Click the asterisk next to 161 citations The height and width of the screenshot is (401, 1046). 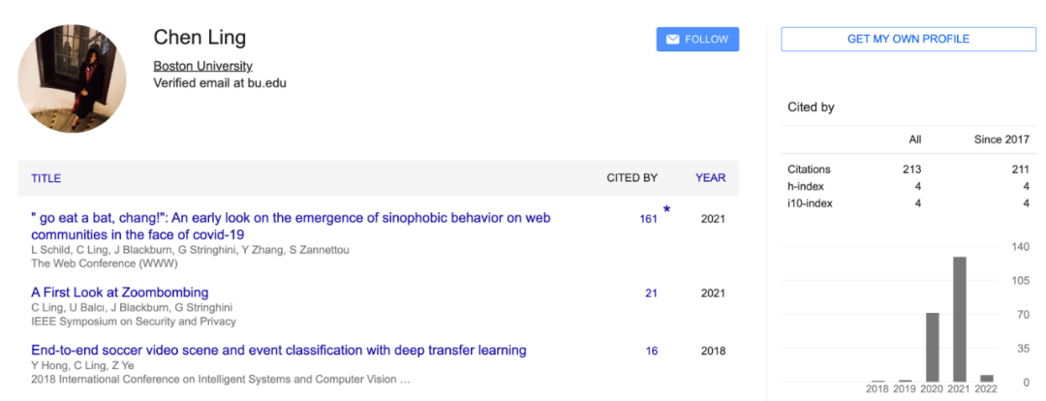[666, 210]
